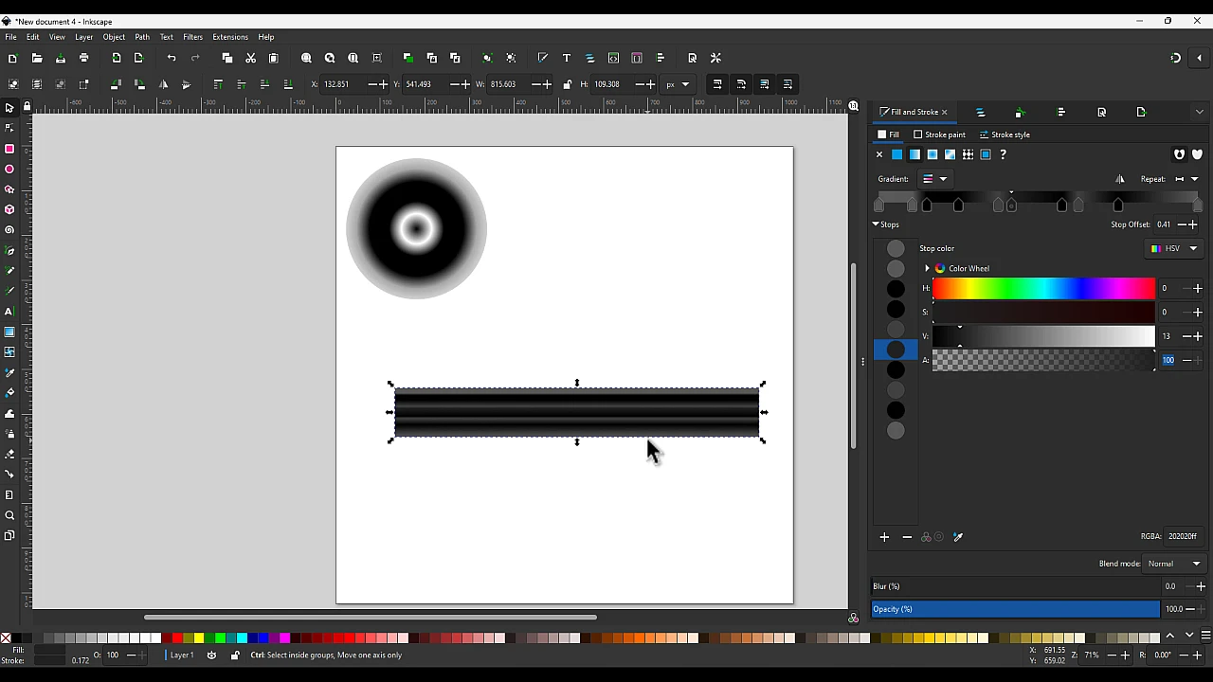This screenshot has width=1213, height=682.
Task: Select the Selector arrow tool
Action: pyautogui.click(x=9, y=108)
